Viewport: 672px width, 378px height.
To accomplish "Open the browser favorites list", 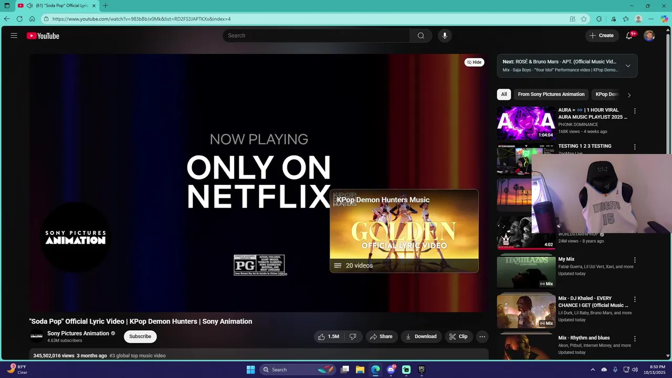I will (x=626, y=19).
